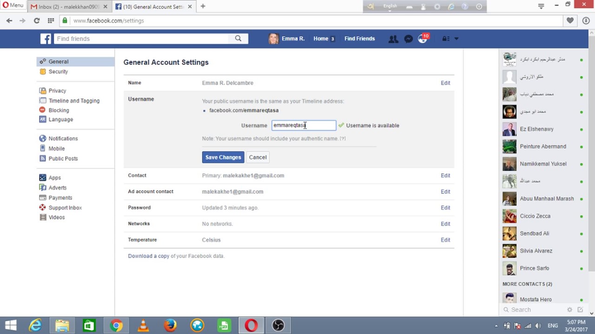Click Emma R. profile picture in header
The height and width of the screenshot is (334, 595).
click(x=273, y=39)
